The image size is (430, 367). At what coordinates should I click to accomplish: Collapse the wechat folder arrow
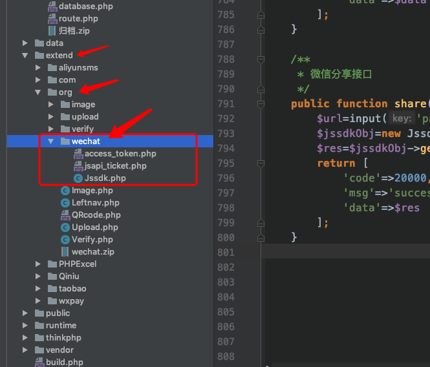50,141
